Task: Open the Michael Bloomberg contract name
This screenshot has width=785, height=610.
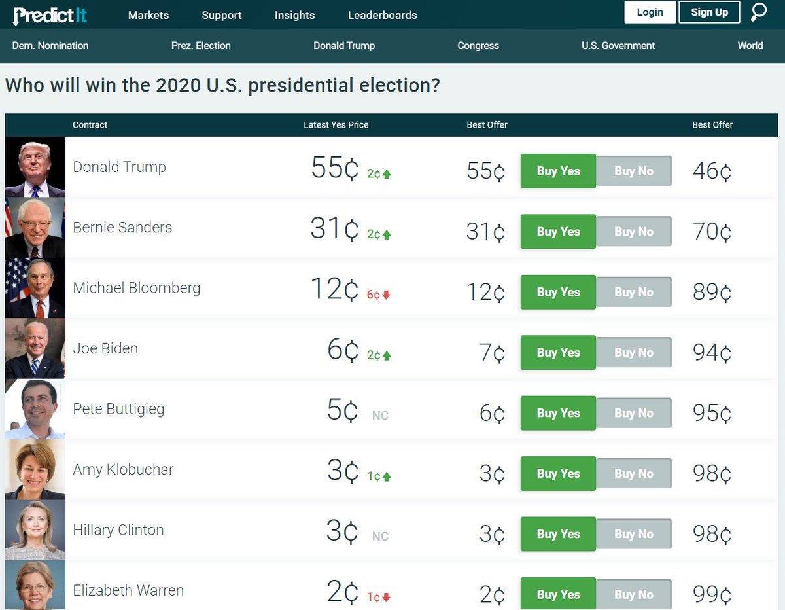Action: [x=137, y=288]
